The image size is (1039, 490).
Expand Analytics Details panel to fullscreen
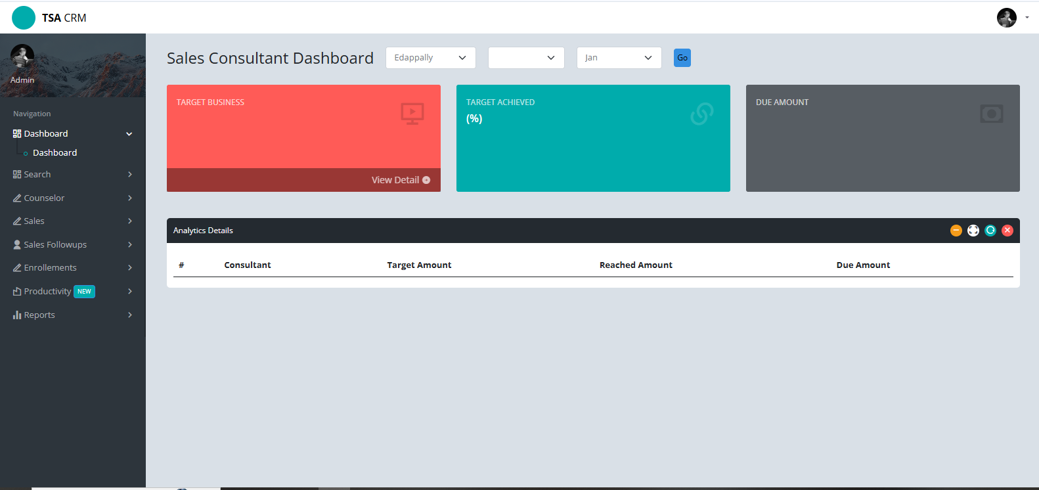pos(973,231)
